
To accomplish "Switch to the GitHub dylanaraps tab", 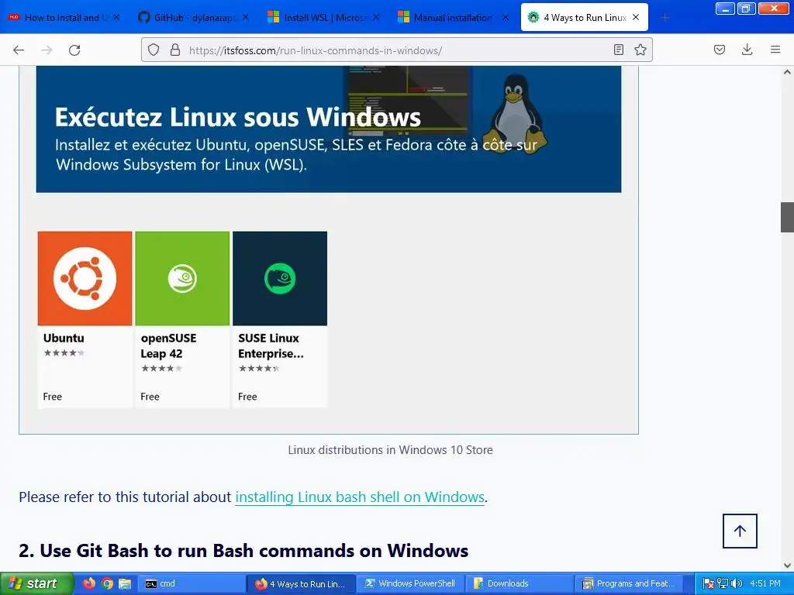I will click(x=193, y=18).
